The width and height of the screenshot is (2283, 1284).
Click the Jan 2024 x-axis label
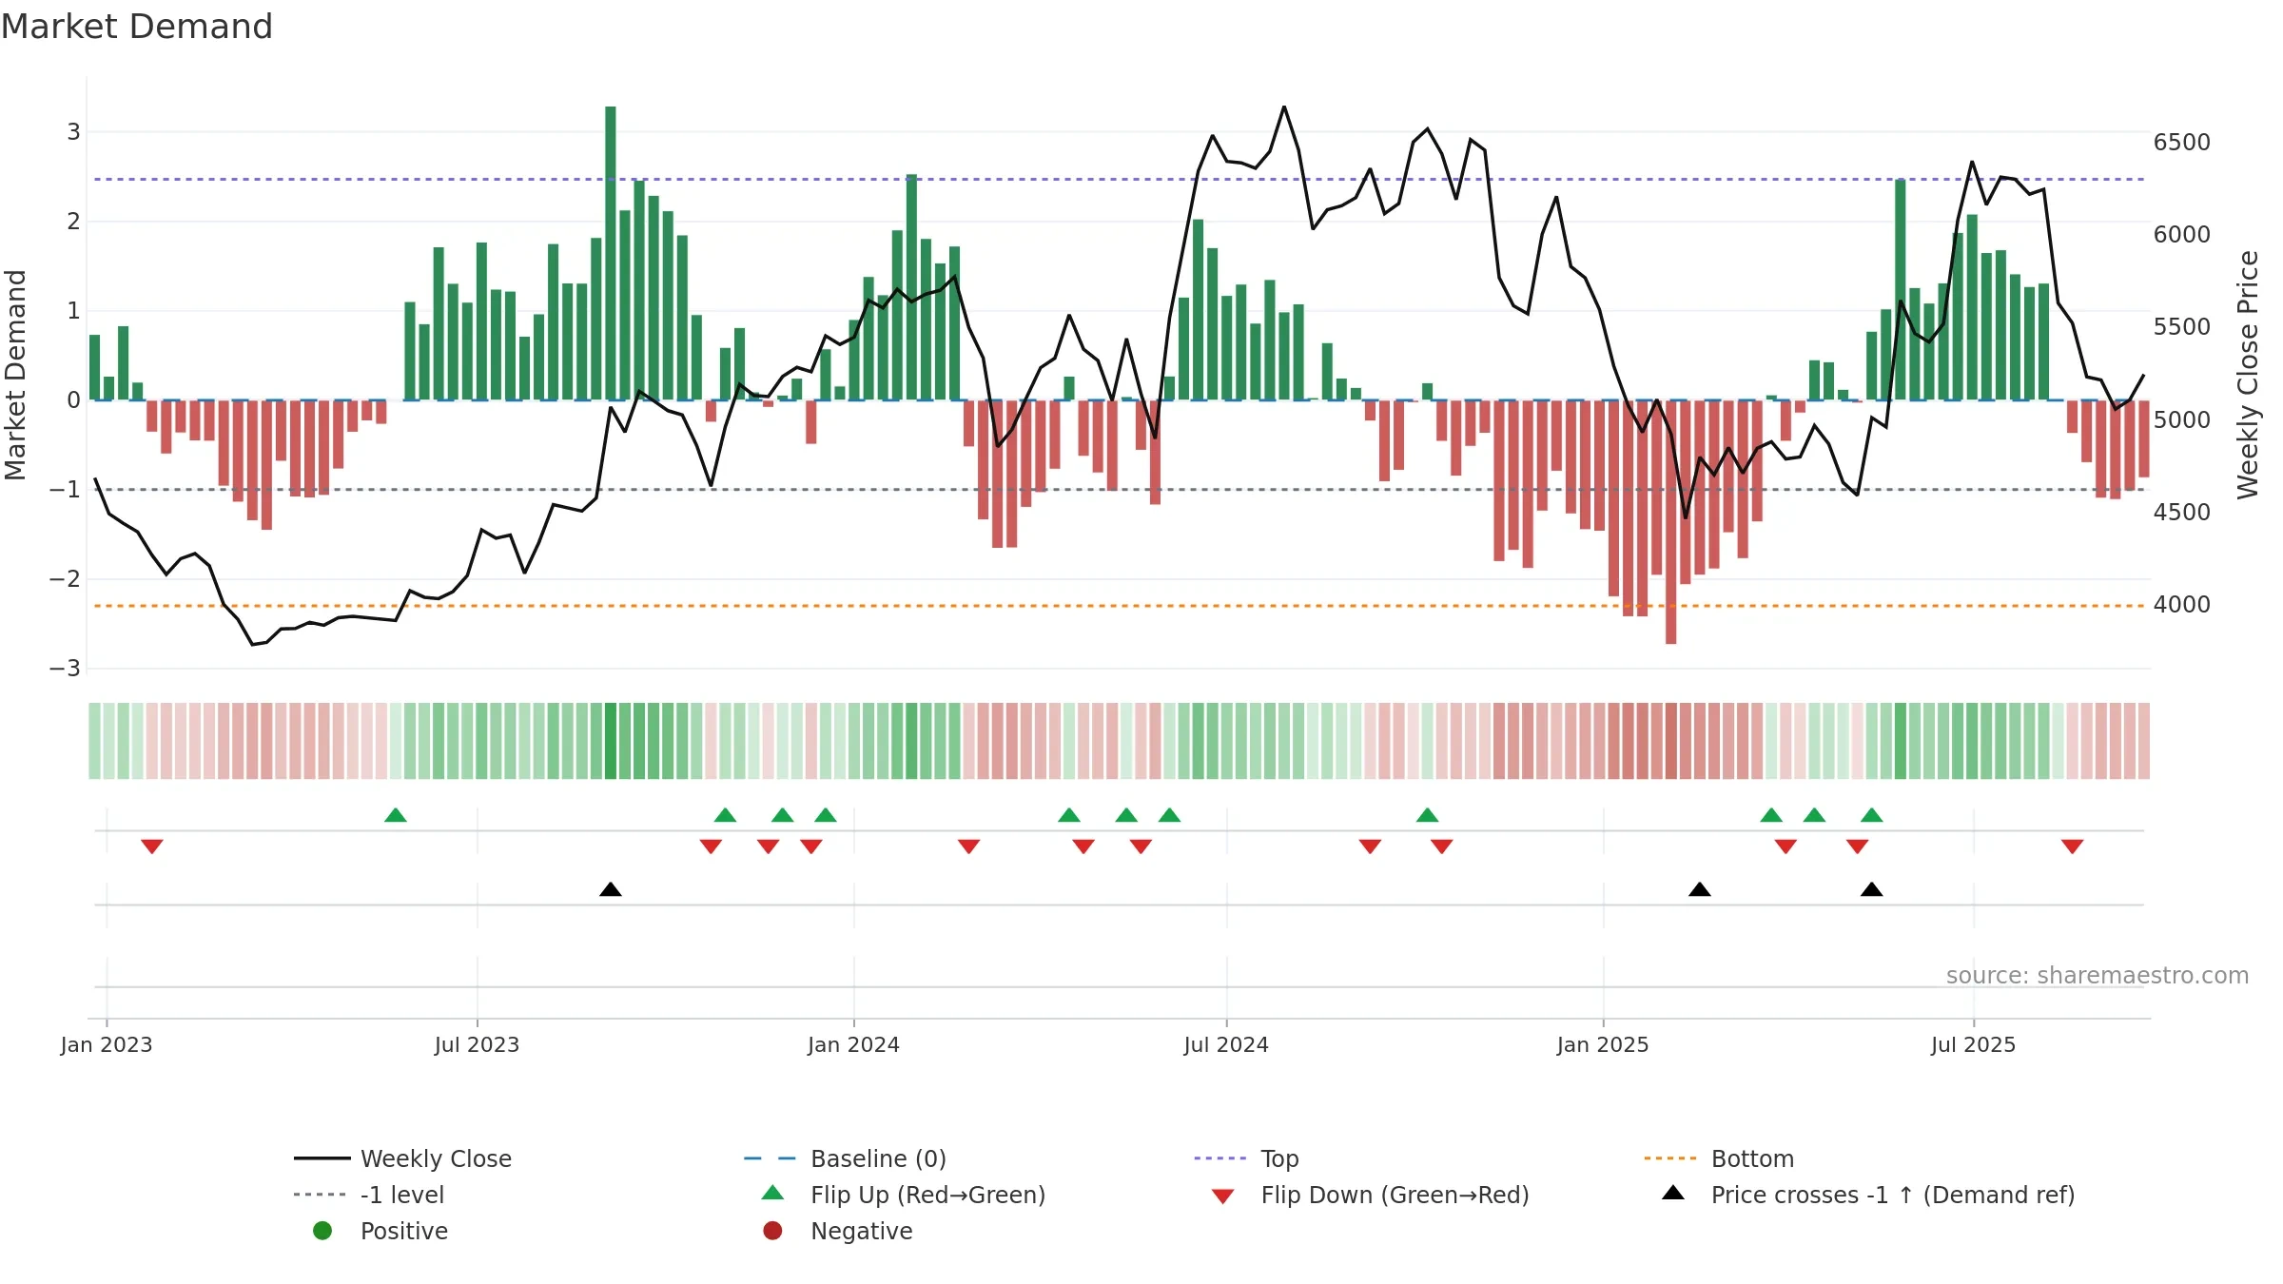(854, 1044)
